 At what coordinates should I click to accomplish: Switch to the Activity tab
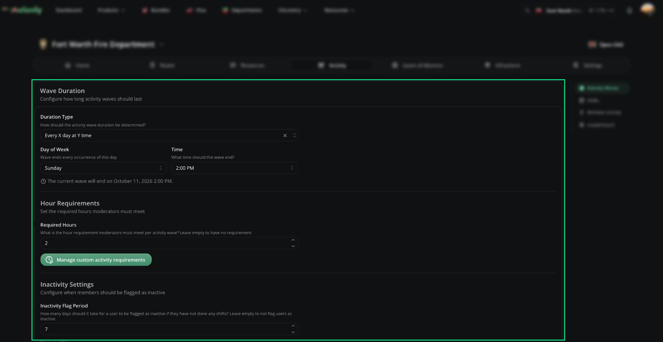click(332, 65)
